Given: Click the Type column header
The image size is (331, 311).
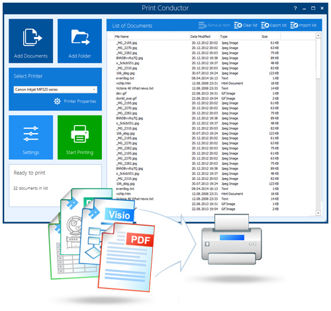Looking at the screenshot, I should (224, 36).
